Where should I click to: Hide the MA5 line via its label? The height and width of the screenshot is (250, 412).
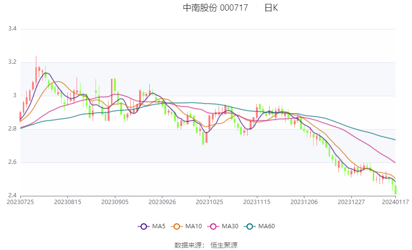click(158, 226)
